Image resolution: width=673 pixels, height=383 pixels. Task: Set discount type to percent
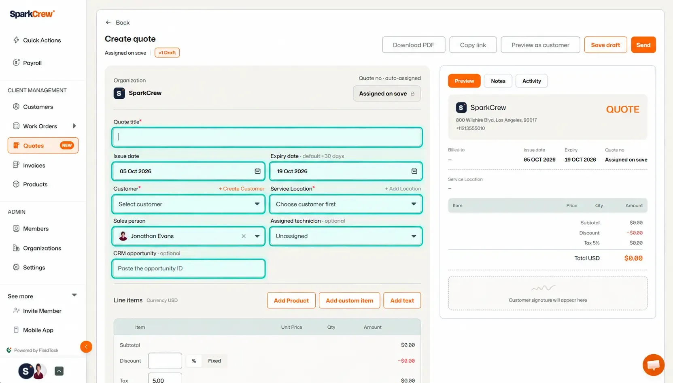194,361
